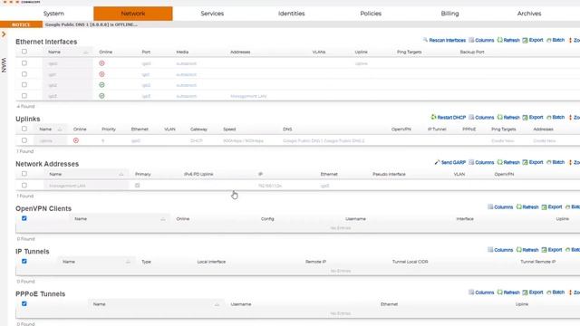Open Google Public DNS link in Uplinks row

(x=324, y=141)
